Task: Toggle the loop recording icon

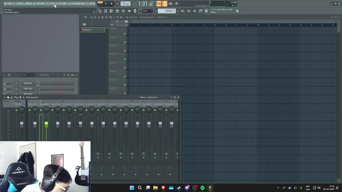Action: click(x=171, y=4)
